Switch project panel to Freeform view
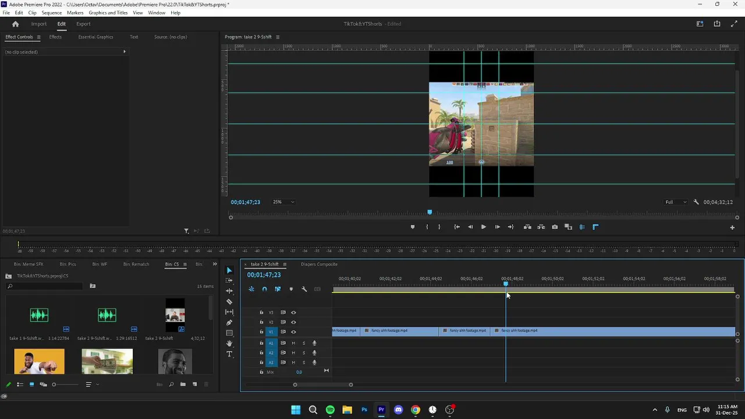Screen dimensions: 745x419 [43, 384]
